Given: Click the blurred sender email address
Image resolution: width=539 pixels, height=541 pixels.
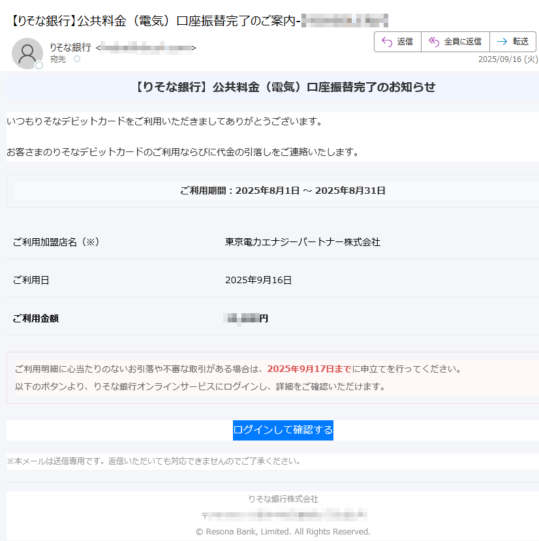Looking at the screenshot, I should point(146,48).
